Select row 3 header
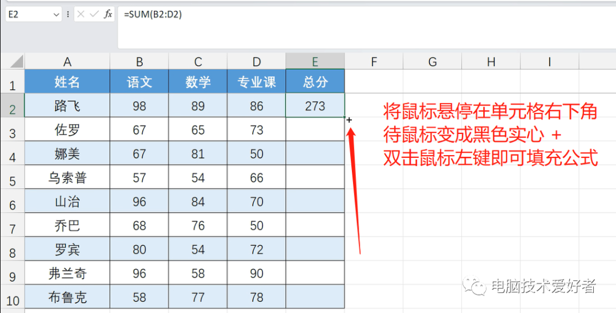616x313 pixels. [x=12, y=129]
